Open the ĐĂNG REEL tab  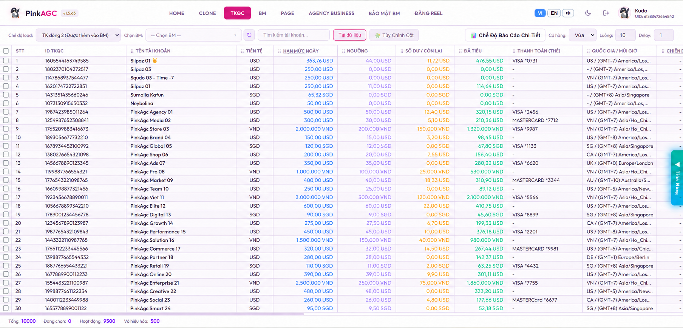tap(428, 13)
